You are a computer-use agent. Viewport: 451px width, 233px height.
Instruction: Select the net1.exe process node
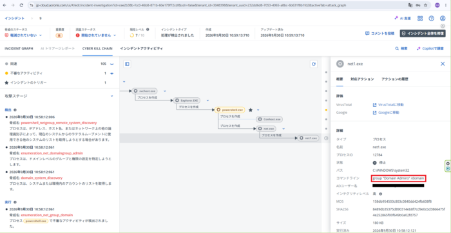click(309, 138)
